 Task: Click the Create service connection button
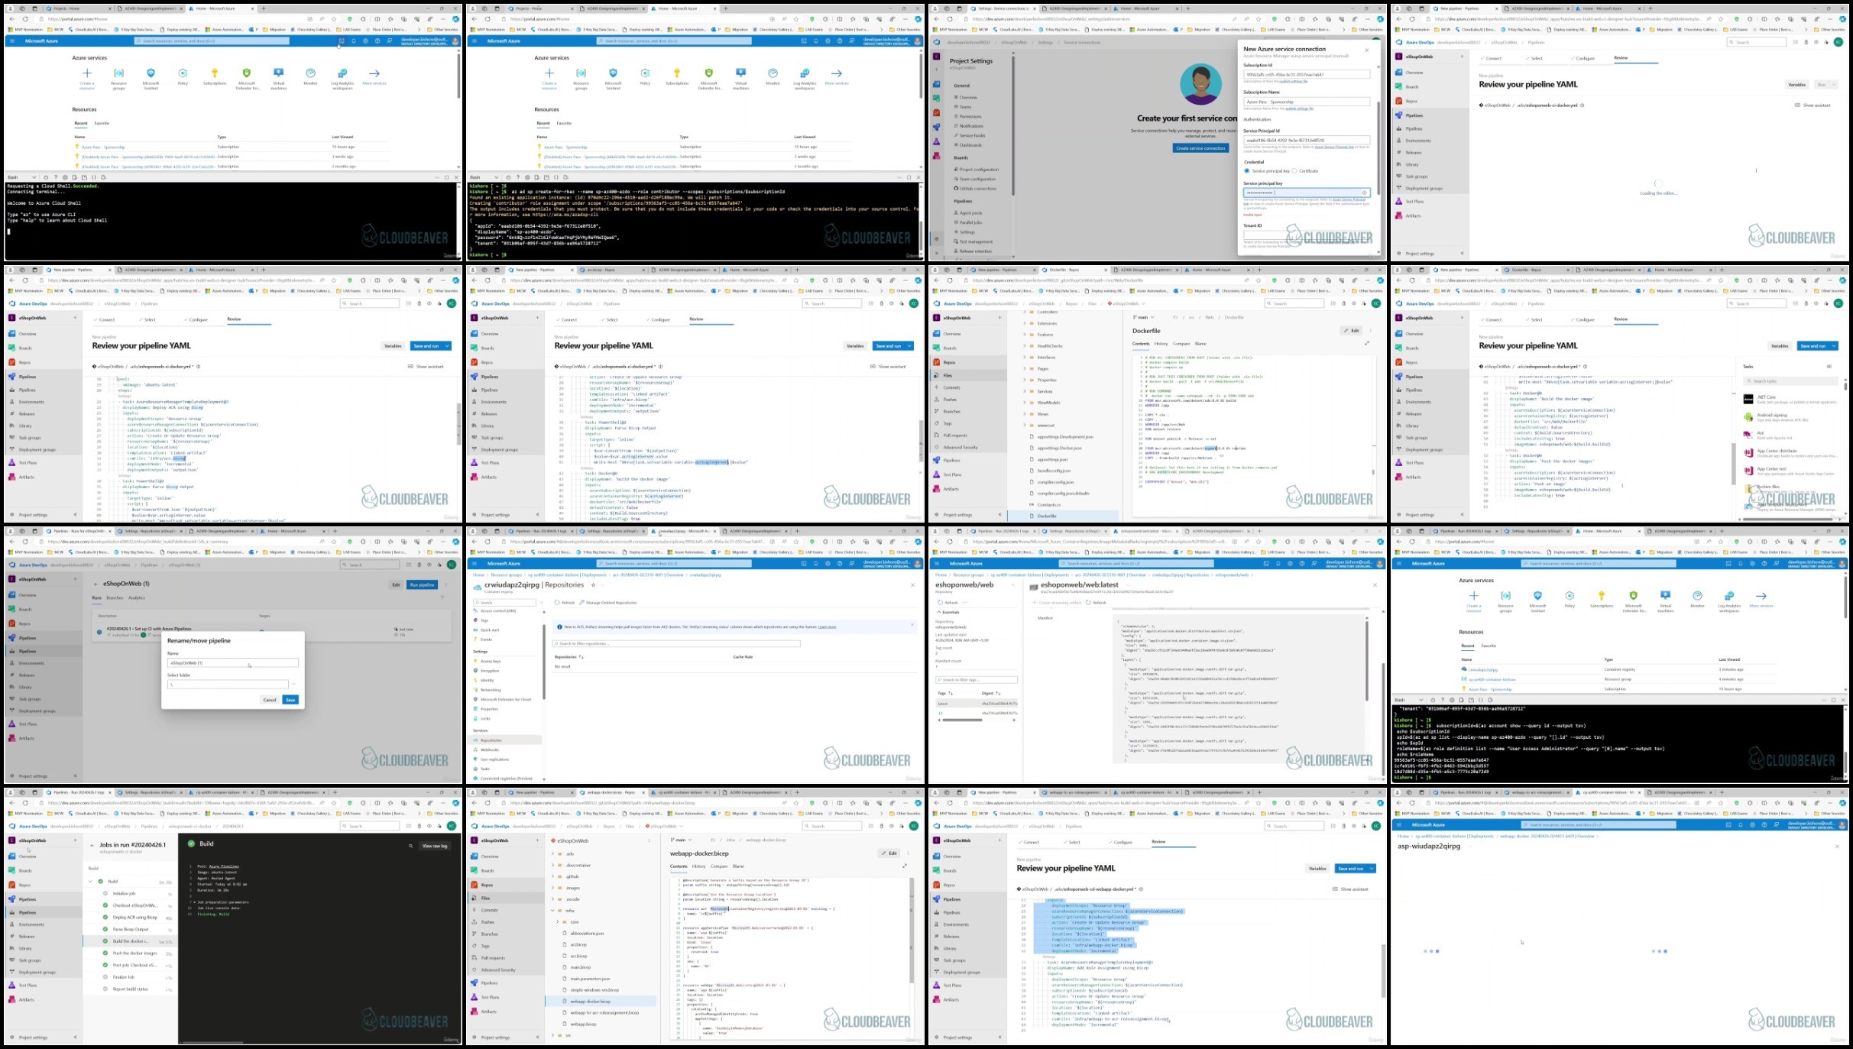[x=1200, y=148]
